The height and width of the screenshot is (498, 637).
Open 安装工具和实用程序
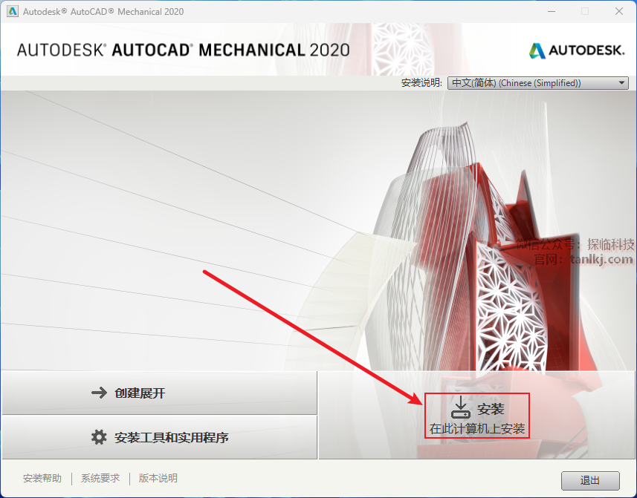click(159, 438)
